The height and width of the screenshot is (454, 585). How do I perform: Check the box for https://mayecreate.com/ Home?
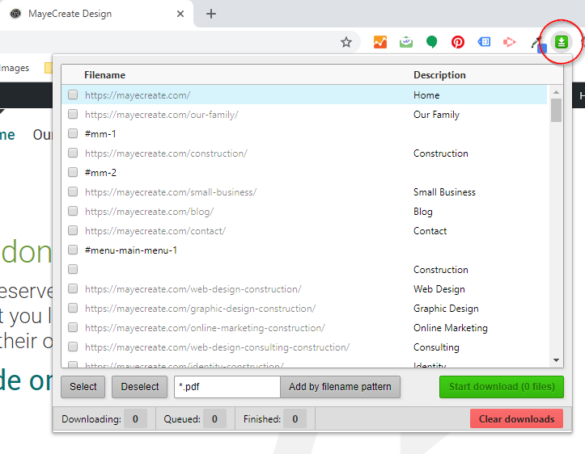pos(73,95)
